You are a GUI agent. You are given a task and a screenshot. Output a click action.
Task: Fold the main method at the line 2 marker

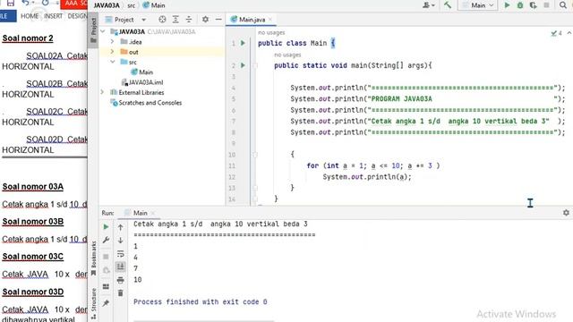tap(255, 65)
